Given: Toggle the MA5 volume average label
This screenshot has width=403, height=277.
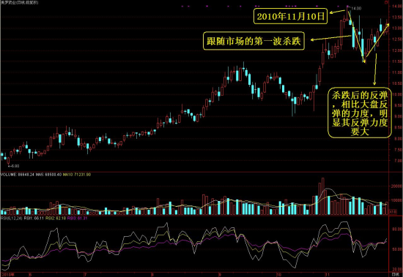Looking at the screenshot, I should (48, 175).
